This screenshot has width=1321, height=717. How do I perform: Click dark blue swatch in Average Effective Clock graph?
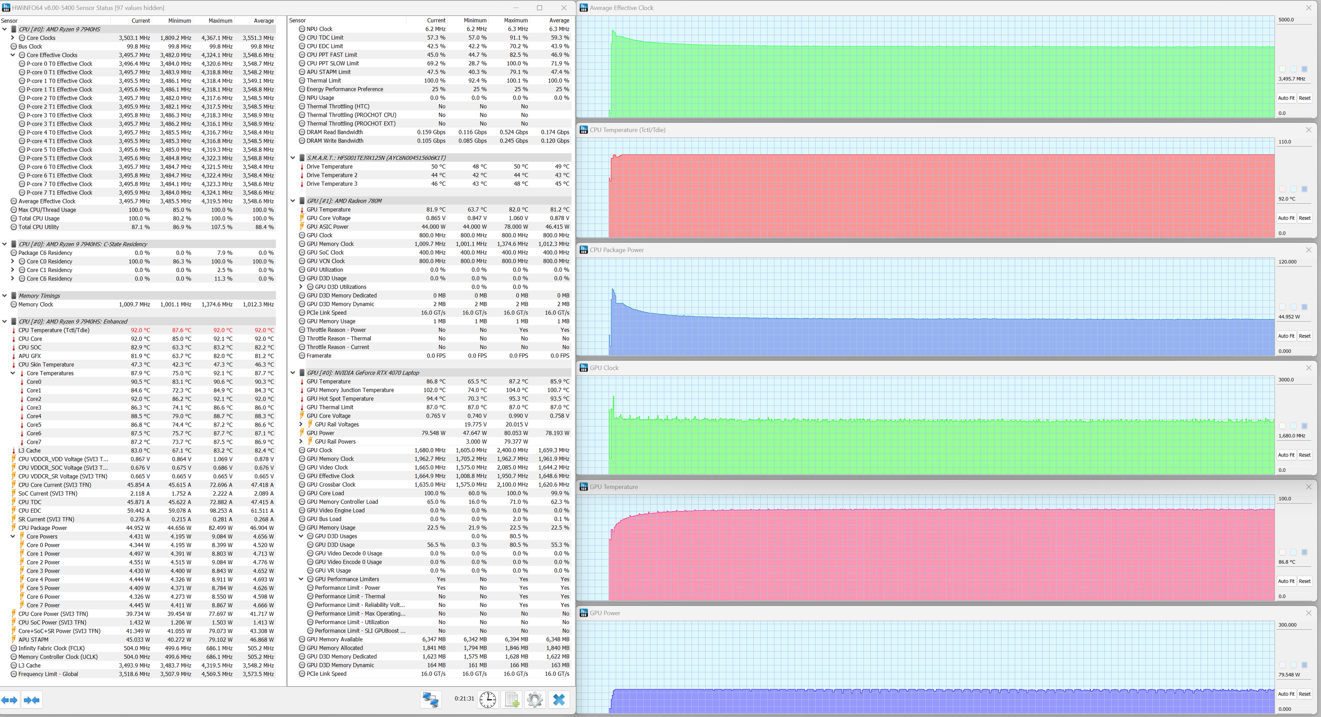(x=1304, y=69)
